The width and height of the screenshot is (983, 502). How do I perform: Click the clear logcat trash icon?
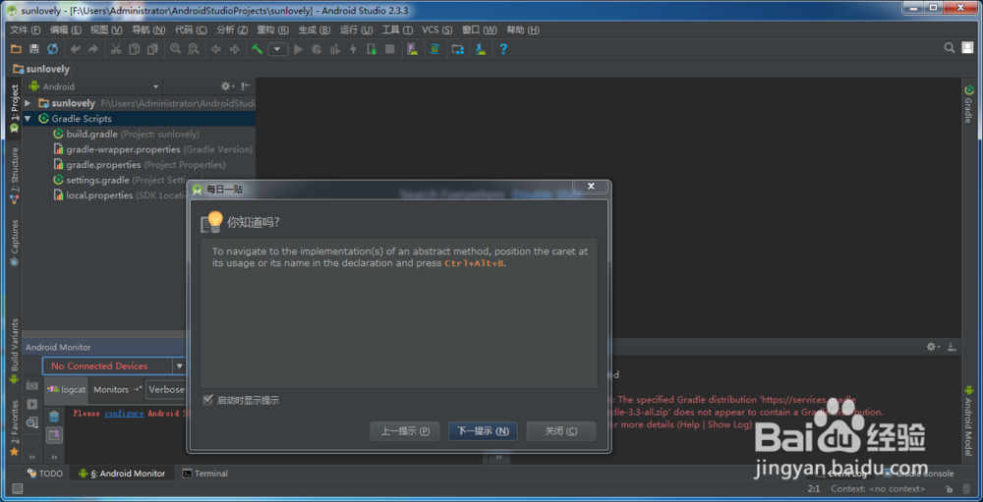tap(54, 417)
